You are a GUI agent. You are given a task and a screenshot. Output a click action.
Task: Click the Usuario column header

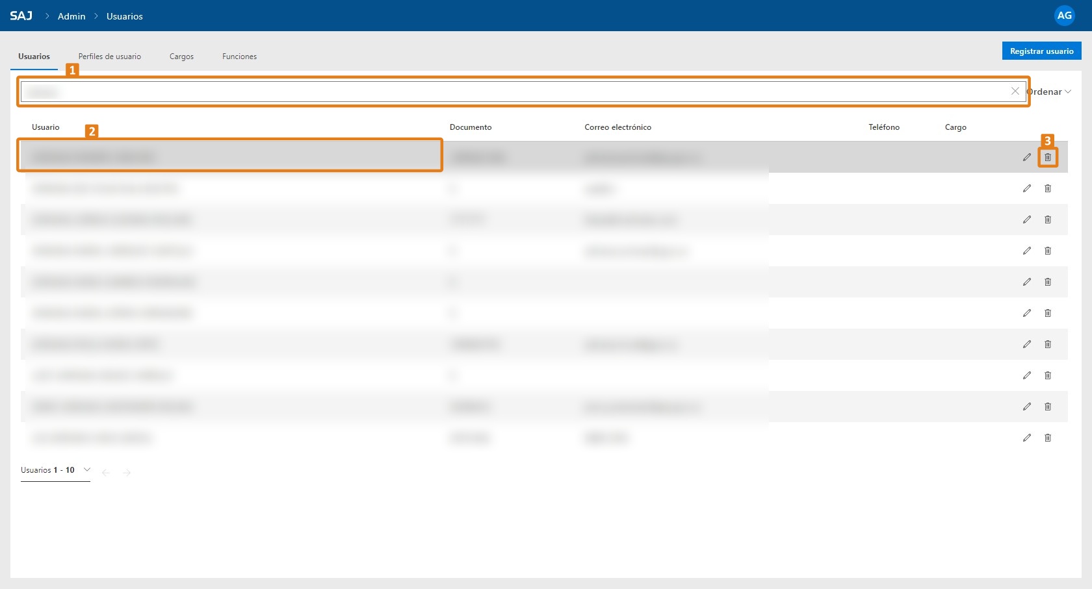coord(45,127)
